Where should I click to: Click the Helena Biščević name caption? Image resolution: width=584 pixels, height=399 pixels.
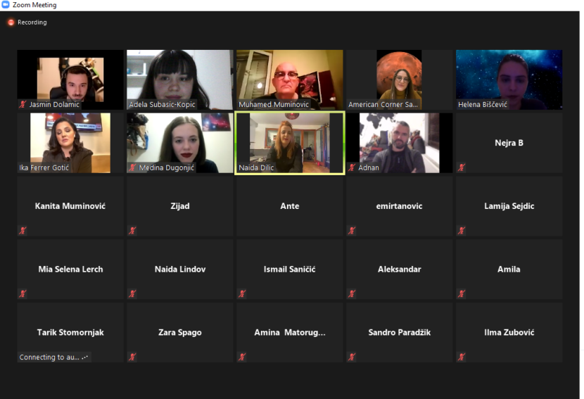(483, 104)
